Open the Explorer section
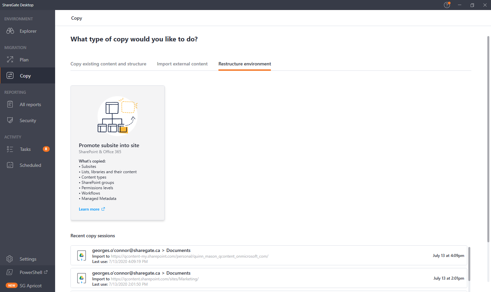 click(x=27, y=31)
